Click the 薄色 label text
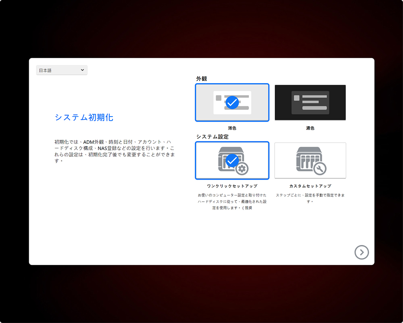The image size is (403, 323). (x=232, y=128)
